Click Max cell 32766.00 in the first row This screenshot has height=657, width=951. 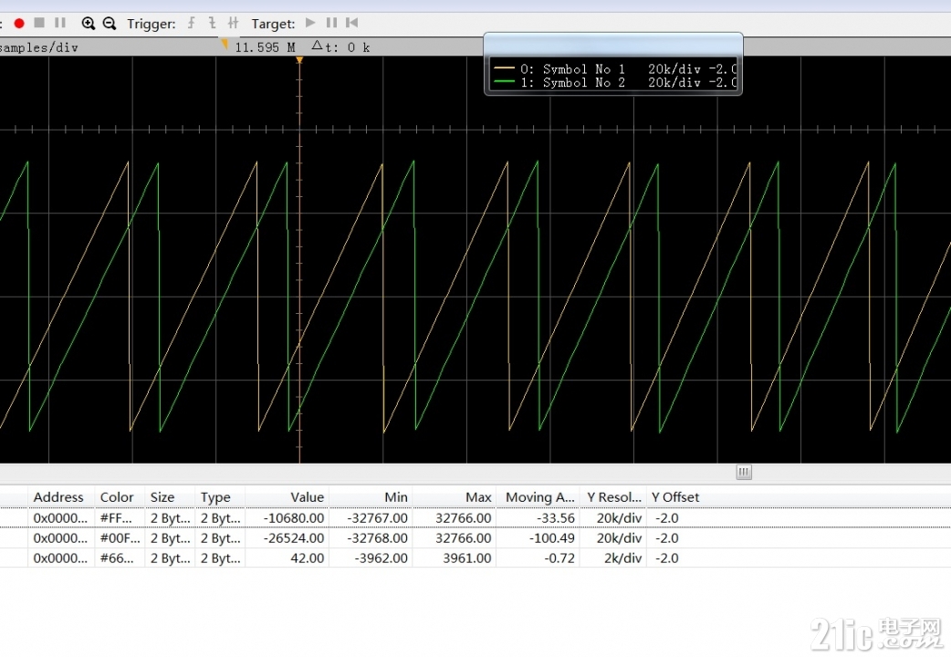point(455,518)
